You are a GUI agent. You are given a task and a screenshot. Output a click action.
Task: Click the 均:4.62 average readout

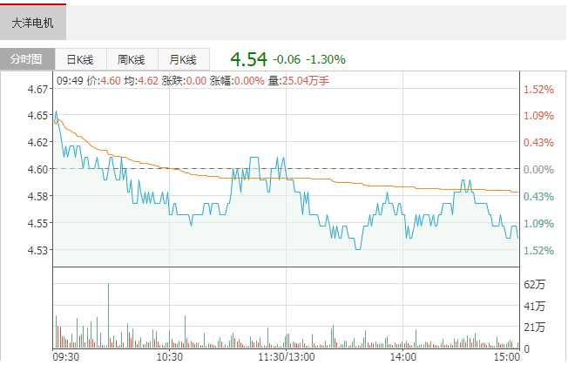tap(141, 80)
